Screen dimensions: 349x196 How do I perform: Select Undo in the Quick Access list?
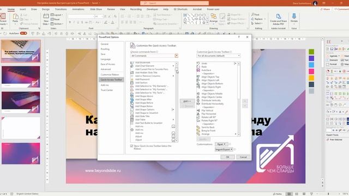point(204,63)
